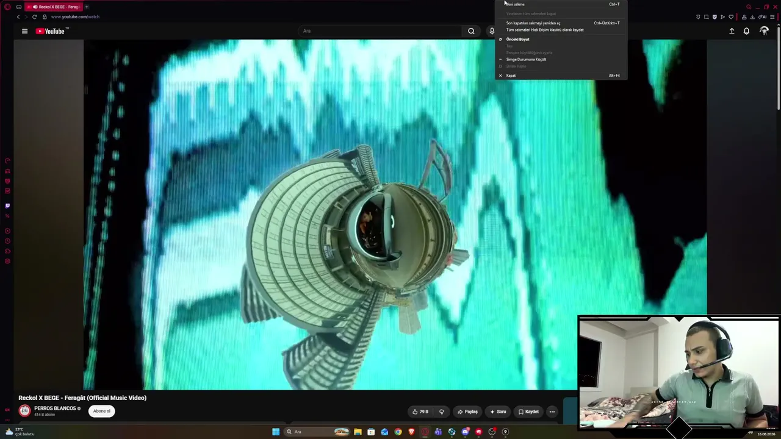The image size is (781, 439).
Task: Open the Opera pinboard pin icon
Action: point(698,17)
